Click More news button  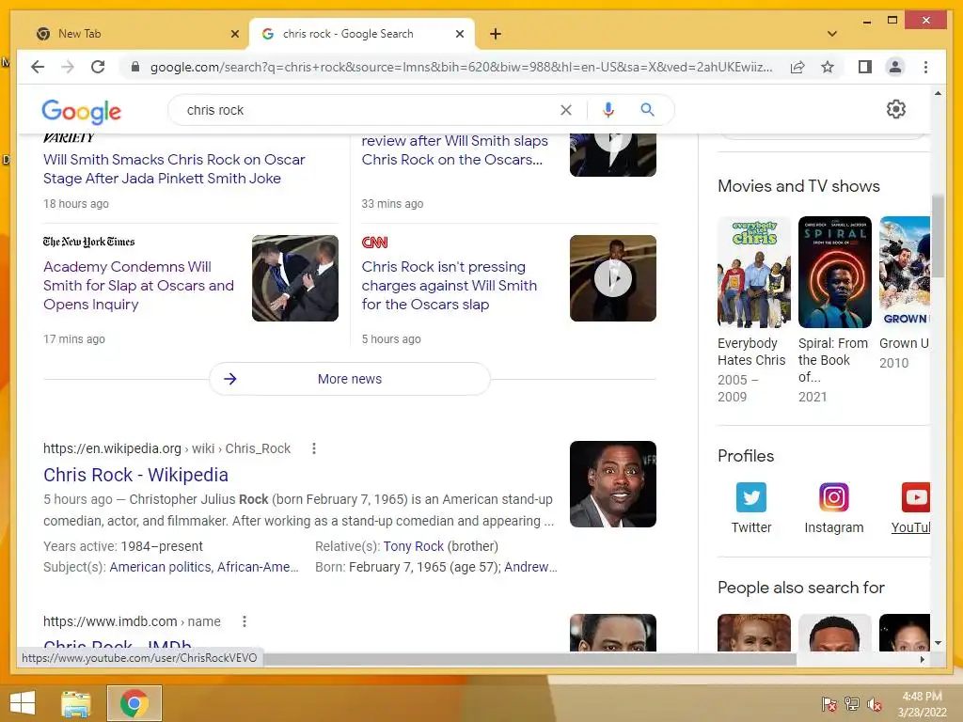tap(350, 379)
